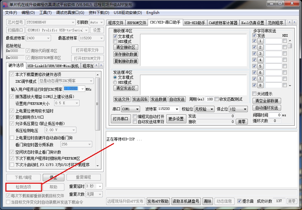
Task: Open 资料下载(D) menu
Action: pos(99,13)
